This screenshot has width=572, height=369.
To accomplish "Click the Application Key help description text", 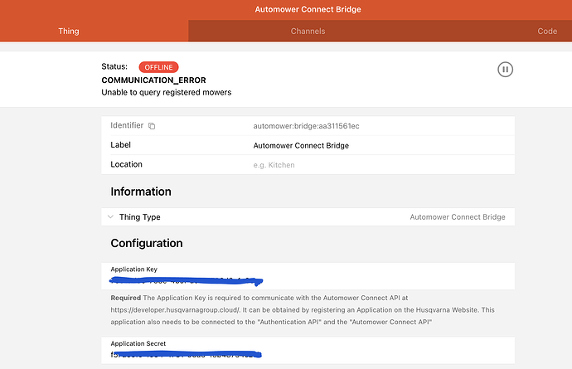I will click(x=307, y=308).
